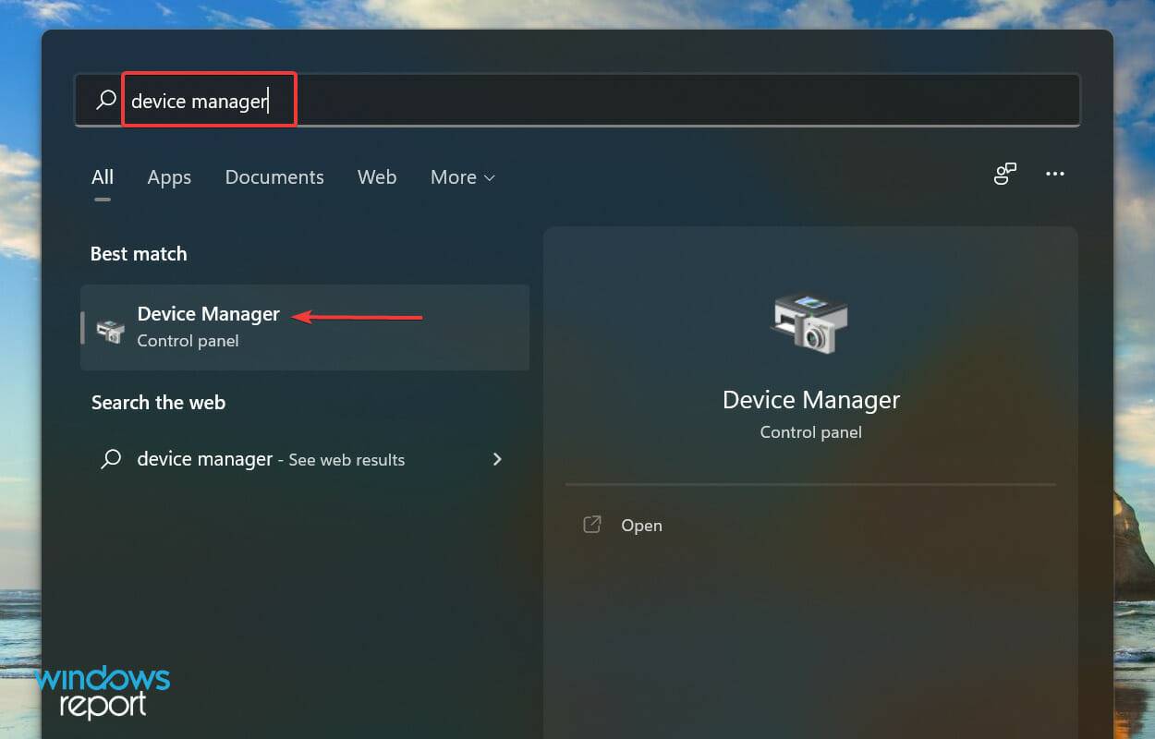Click the search icon on the web suggestion row
1155x739 pixels.
tap(111, 459)
